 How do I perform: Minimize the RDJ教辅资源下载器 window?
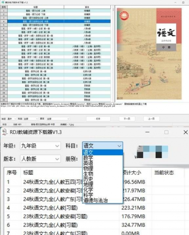coord(147,132)
